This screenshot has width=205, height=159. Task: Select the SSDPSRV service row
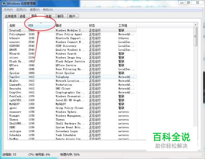click(72, 46)
